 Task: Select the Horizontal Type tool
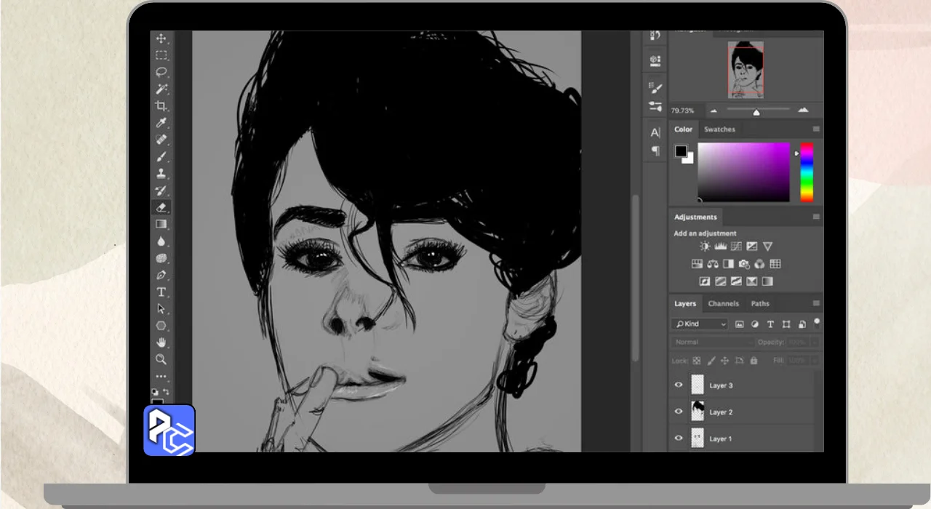[161, 292]
